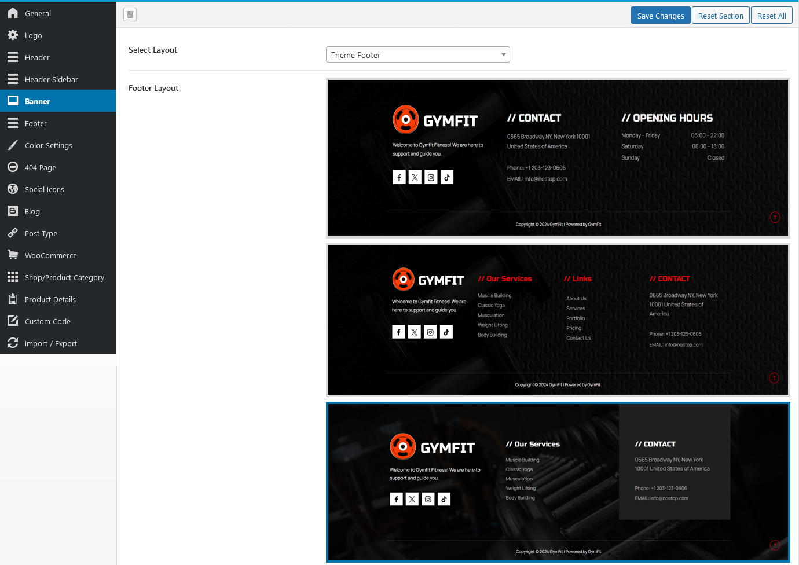The width and height of the screenshot is (799, 565).
Task: Open the General settings via home icon
Action: 13,13
